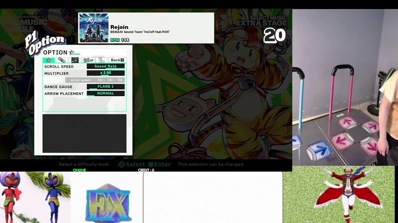This screenshot has width=398, height=223.
Task: Click the song title 'Rejoin'
Action: pyautogui.click(x=119, y=27)
